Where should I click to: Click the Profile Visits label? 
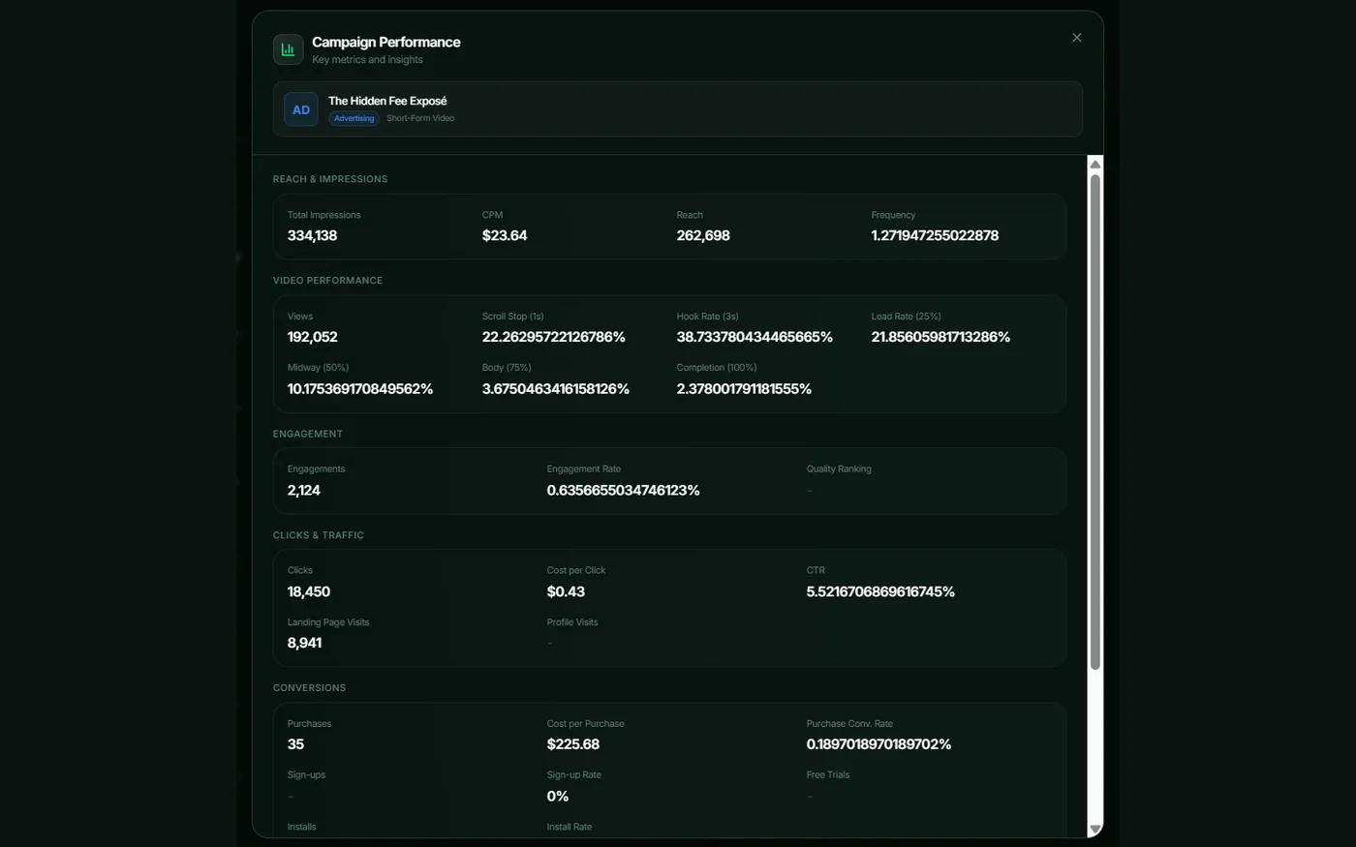[572, 622]
